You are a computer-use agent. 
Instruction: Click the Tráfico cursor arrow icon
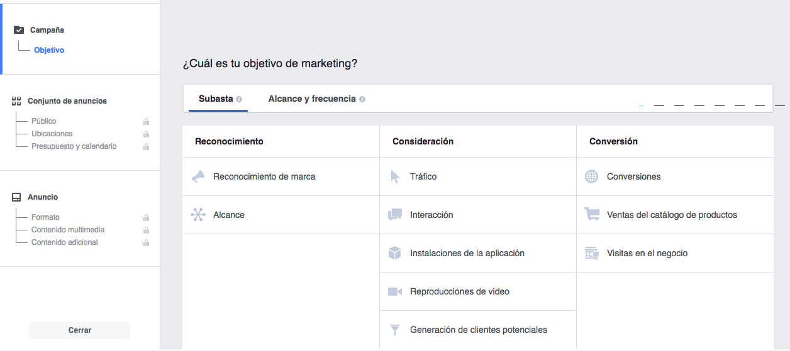pyautogui.click(x=395, y=176)
